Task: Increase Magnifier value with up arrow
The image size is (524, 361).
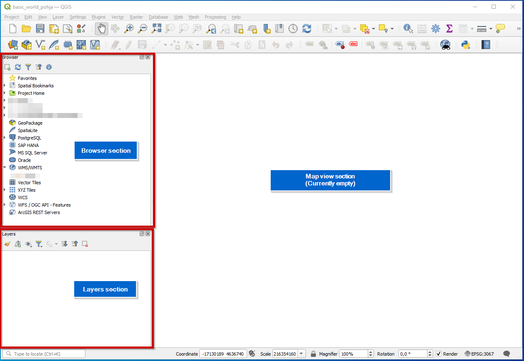Action: [371, 352]
